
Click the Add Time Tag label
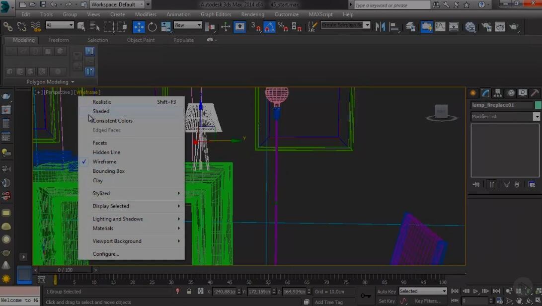click(328, 302)
